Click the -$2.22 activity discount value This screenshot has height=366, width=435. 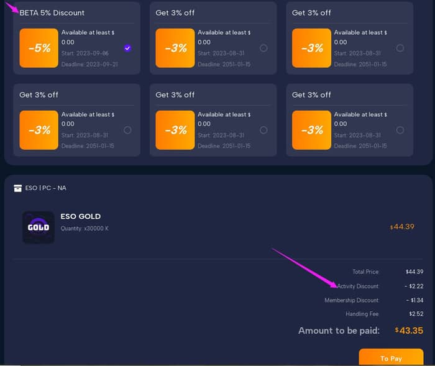[414, 286]
